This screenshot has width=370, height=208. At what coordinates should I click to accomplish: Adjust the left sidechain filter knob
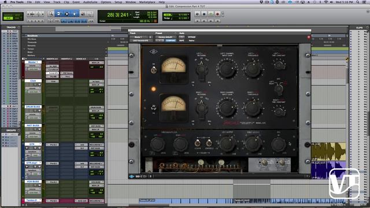click(x=157, y=144)
